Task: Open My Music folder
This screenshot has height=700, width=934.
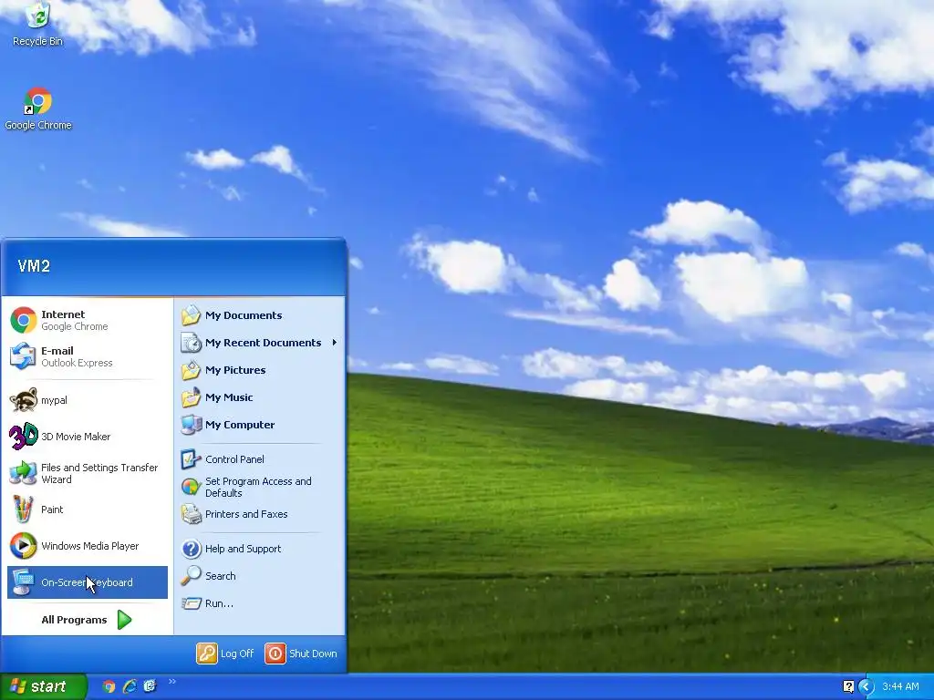Action: pos(260,397)
